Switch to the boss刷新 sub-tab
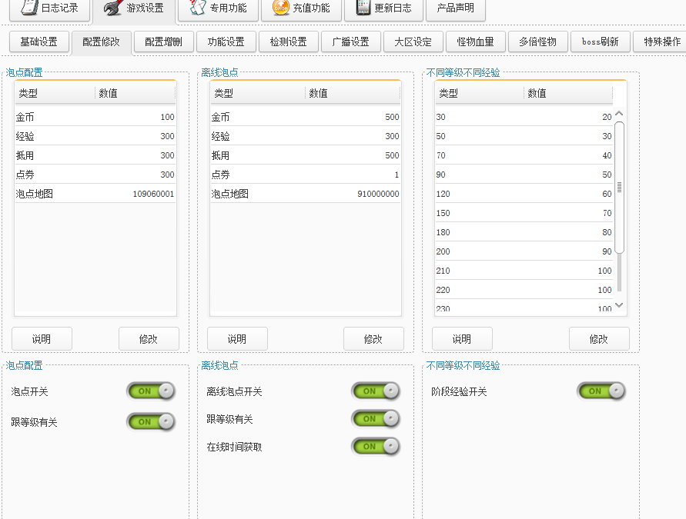Image resolution: width=686 pixels, height=519 pixels. (x=600, y=42)
